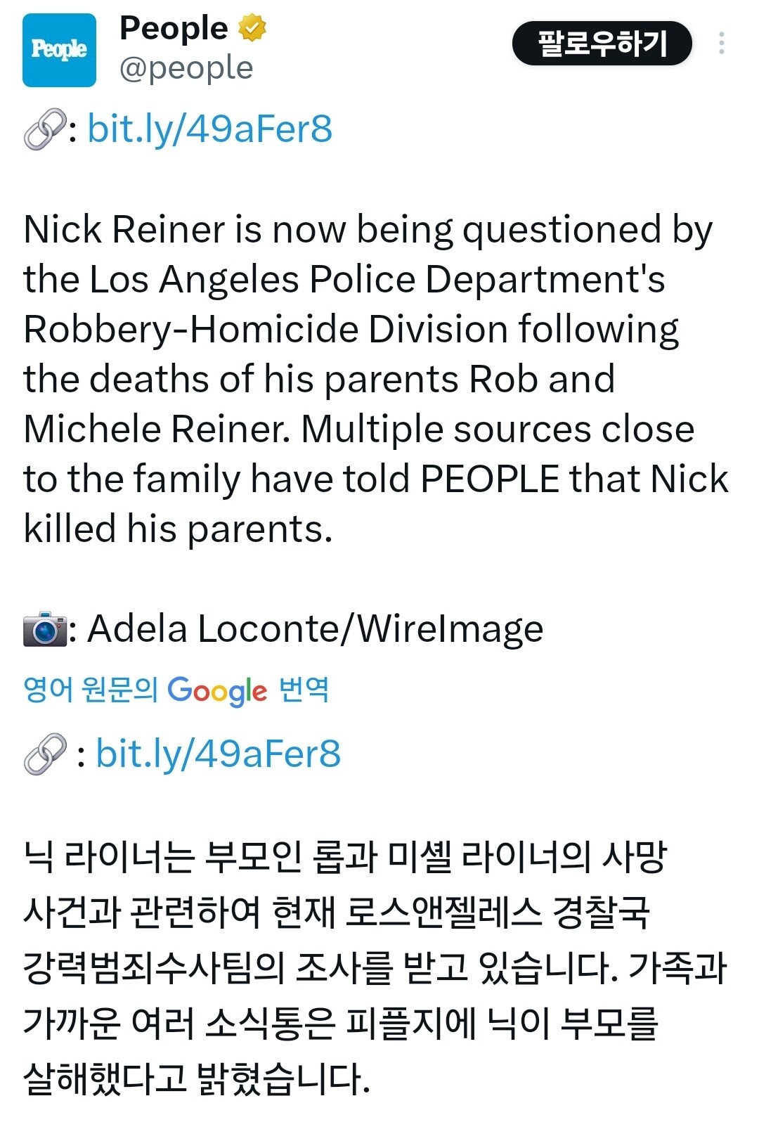Click the Korean word 피플지에

tap(411, 1023)
